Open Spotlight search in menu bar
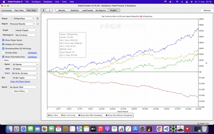214x134 pixels. coord(182,2)
